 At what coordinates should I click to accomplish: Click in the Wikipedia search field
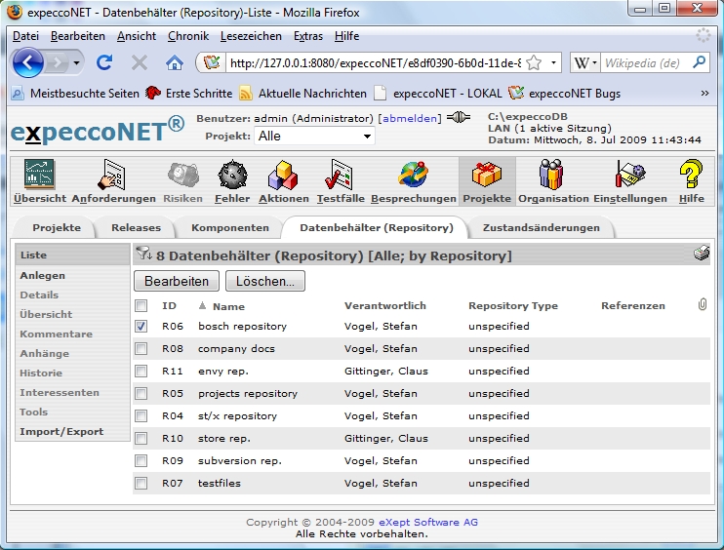point(644,62)
